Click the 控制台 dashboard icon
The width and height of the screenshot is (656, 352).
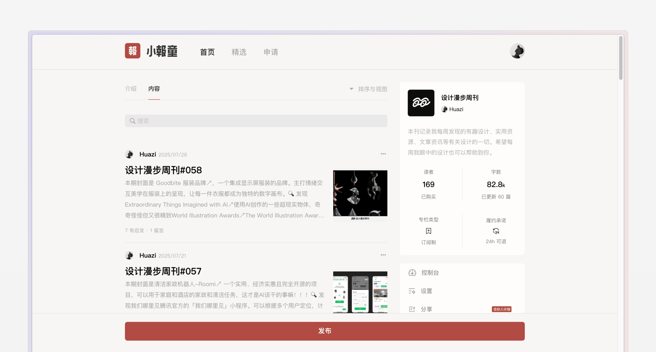click(x=412, y=272)
